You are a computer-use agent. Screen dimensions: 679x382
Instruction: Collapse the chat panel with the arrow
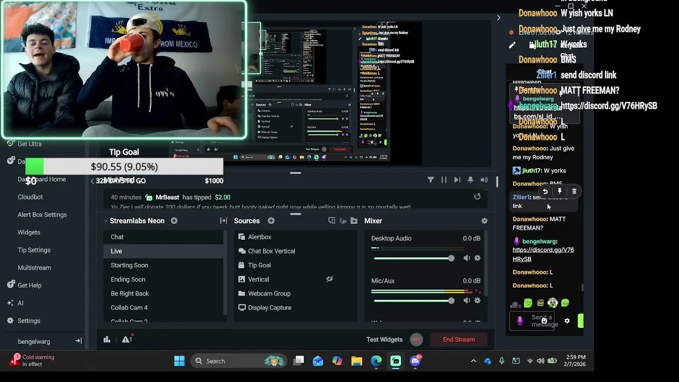pos(498,18)
